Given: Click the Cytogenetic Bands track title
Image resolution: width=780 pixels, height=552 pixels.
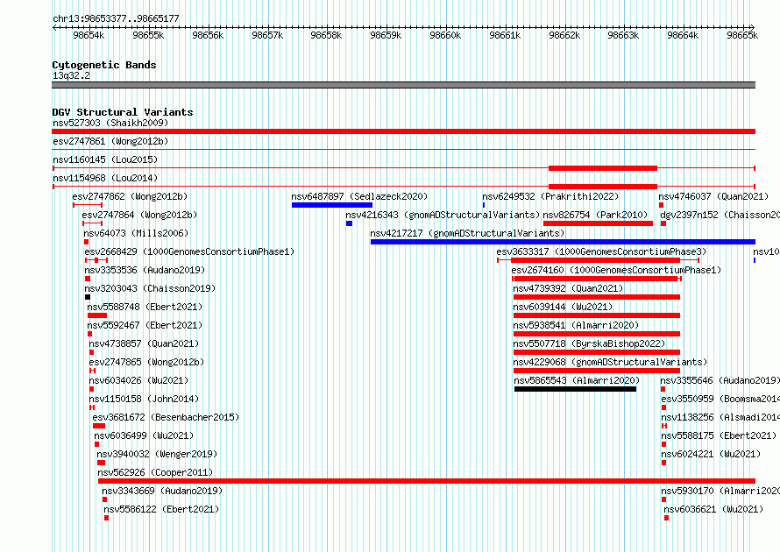Looking at the screenshot, I should click(104, 65).
